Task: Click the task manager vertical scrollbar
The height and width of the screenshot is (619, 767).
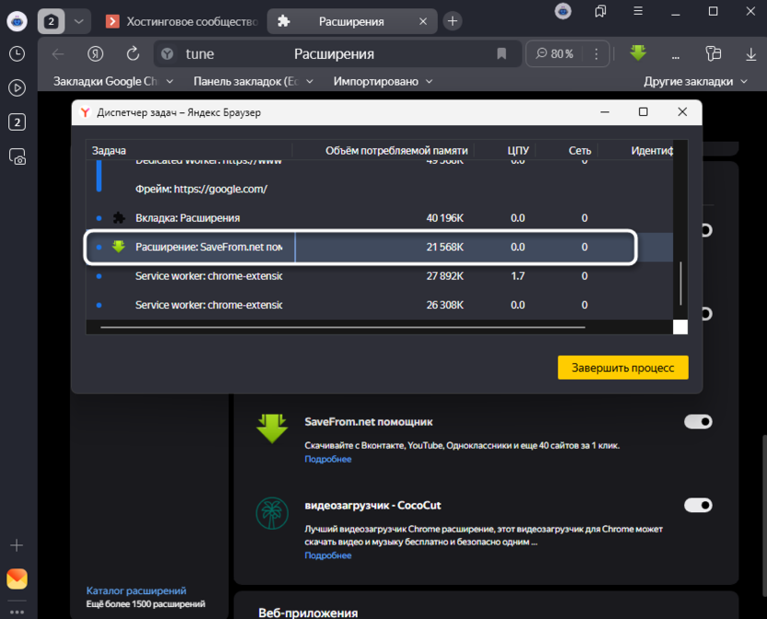Action: point(680,283)
